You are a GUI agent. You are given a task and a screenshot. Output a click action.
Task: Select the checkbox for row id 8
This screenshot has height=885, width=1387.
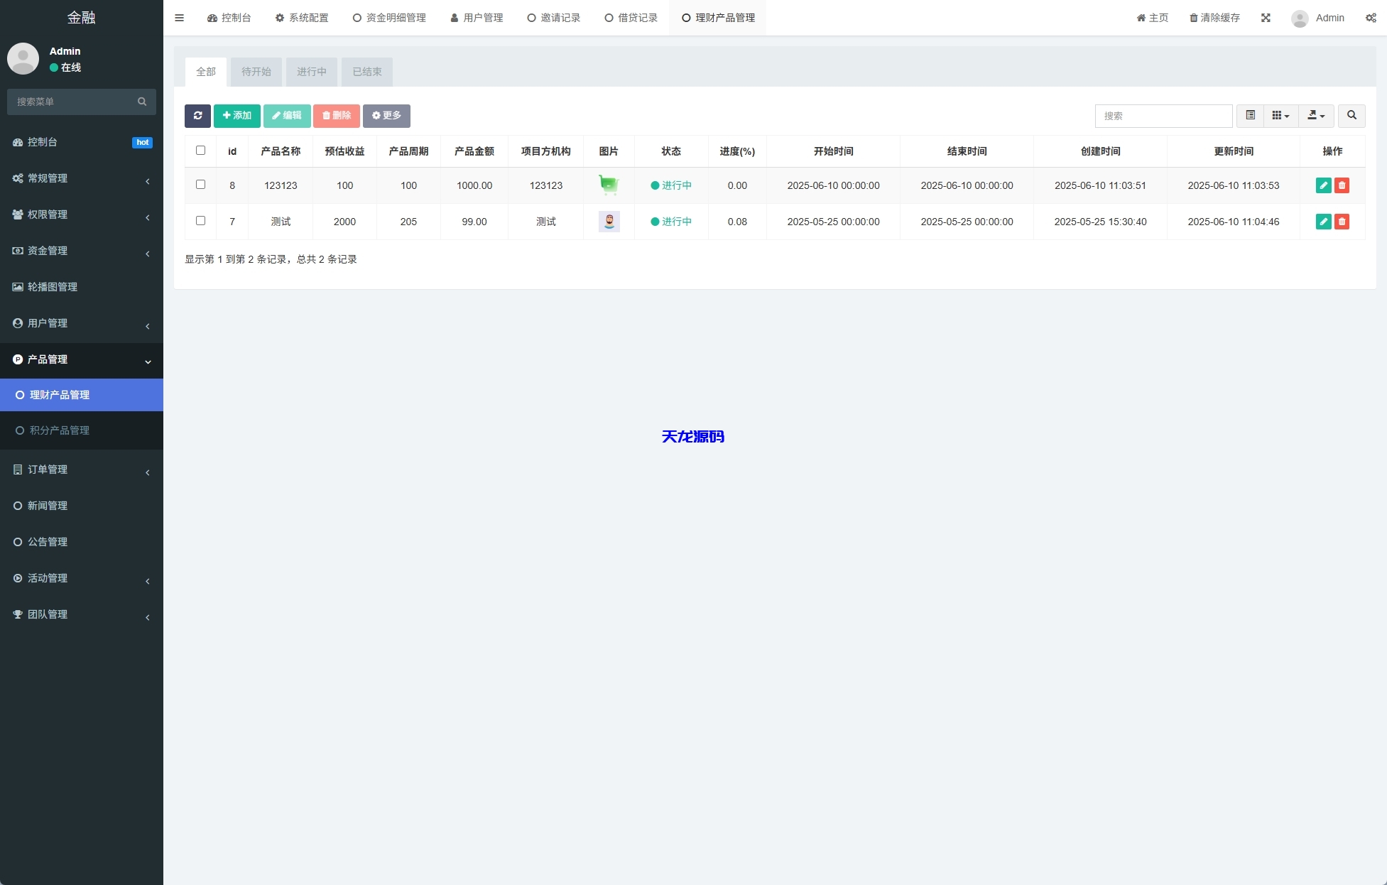[x=200, y=184]
